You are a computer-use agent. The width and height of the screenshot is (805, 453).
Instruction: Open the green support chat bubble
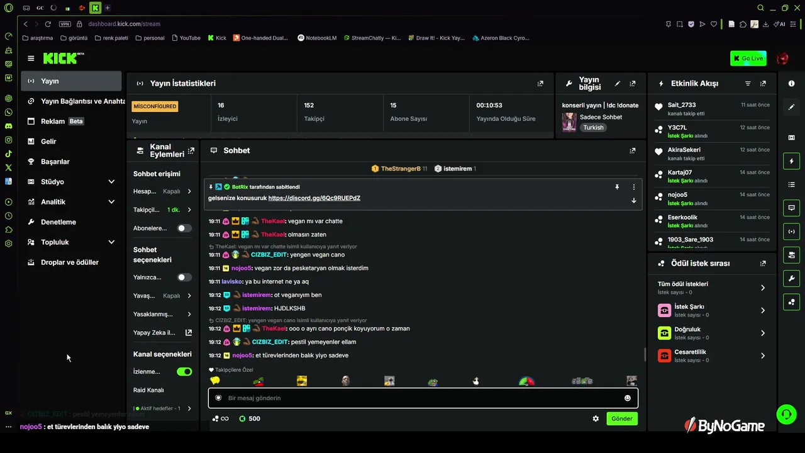coord(786,414)
